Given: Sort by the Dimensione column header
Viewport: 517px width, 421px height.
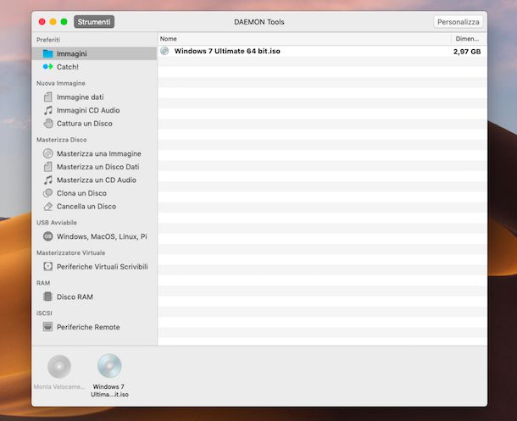Looking at the screenshot, I should pyautogui.click(x=467, y=39).
